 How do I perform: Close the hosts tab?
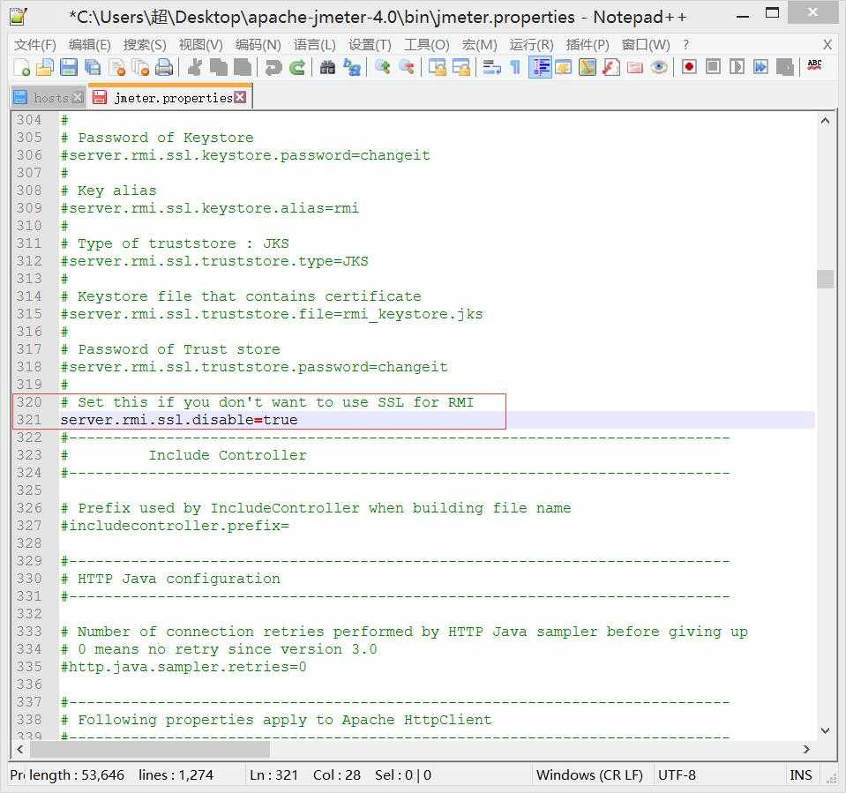(x=78, y=98)
